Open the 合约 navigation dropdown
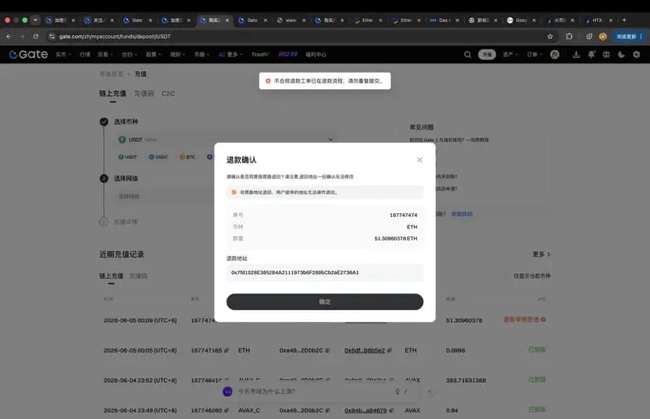 (x=129, y=54)
